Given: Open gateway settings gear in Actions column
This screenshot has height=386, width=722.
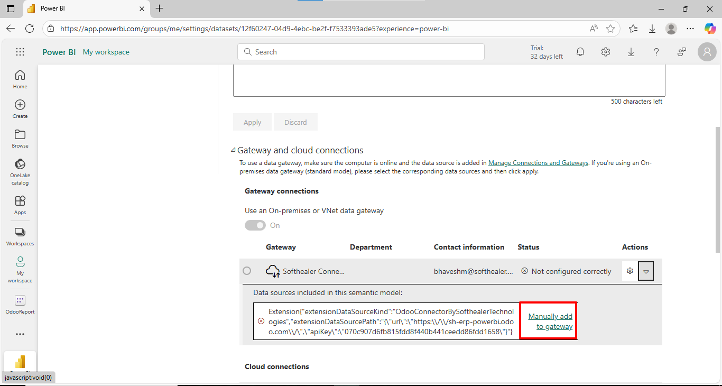Looking at the screenshot, I should click(x=630, y=271).
